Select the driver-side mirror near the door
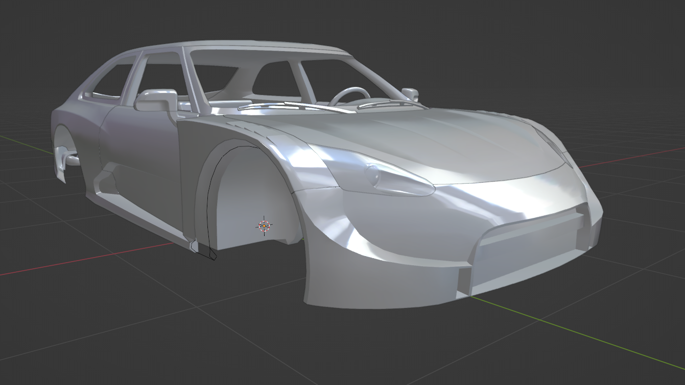685x385 pixels. 156,100
